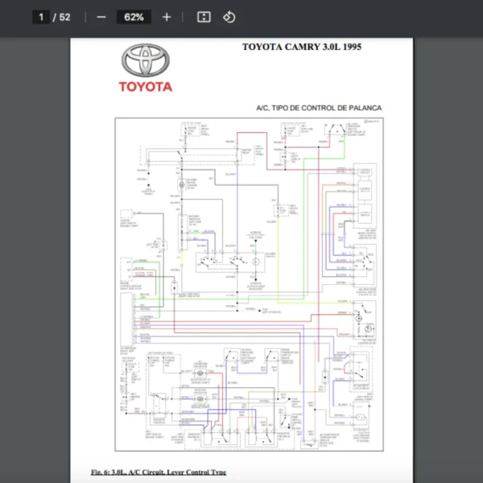Image resolution: width=483 pixels, height=483 pixels.
Task: Click the TOYOTA CAMRY 3.0L 1995 title
Action: (x=302, y=47)
